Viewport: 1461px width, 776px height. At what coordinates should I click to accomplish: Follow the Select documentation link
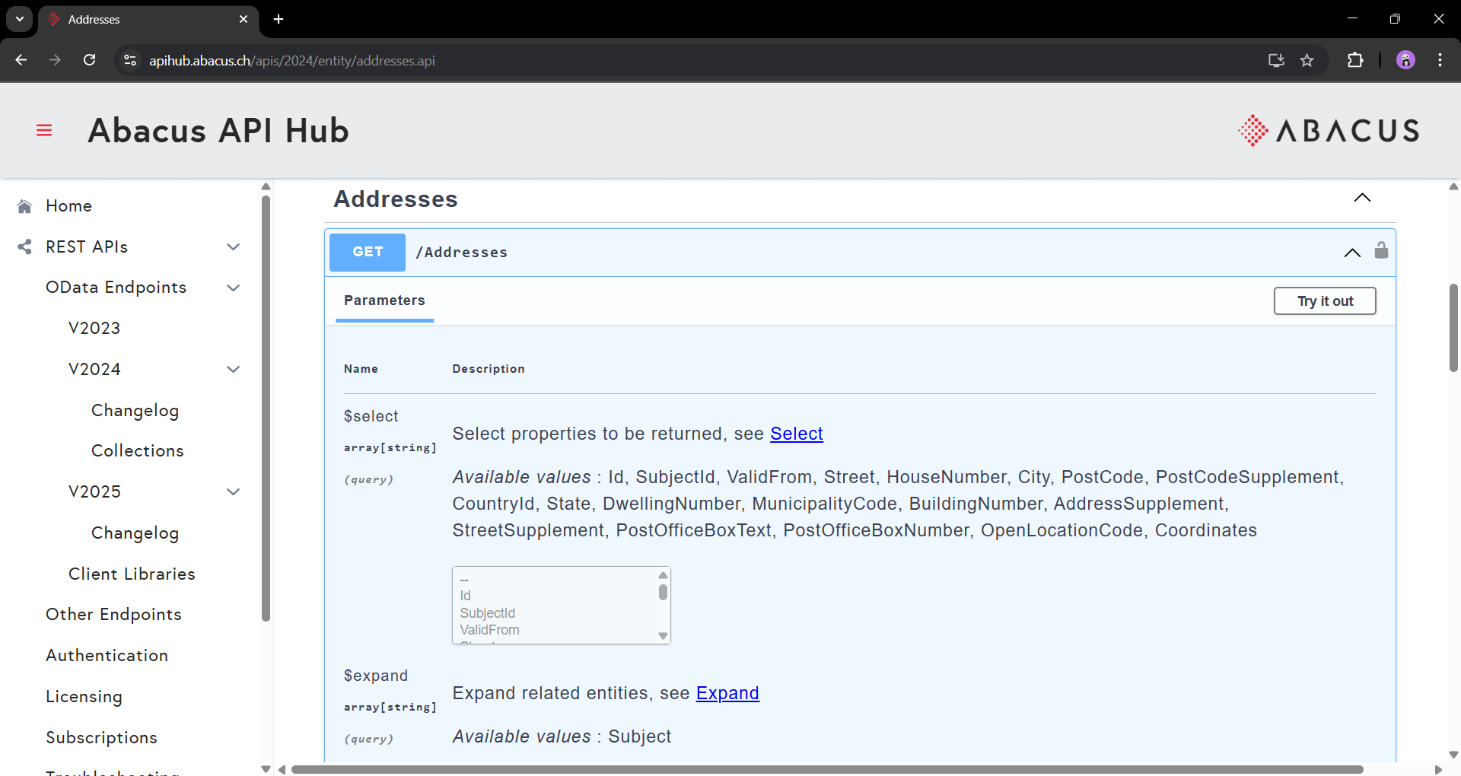pyautogui.click(x=797, y=434)
